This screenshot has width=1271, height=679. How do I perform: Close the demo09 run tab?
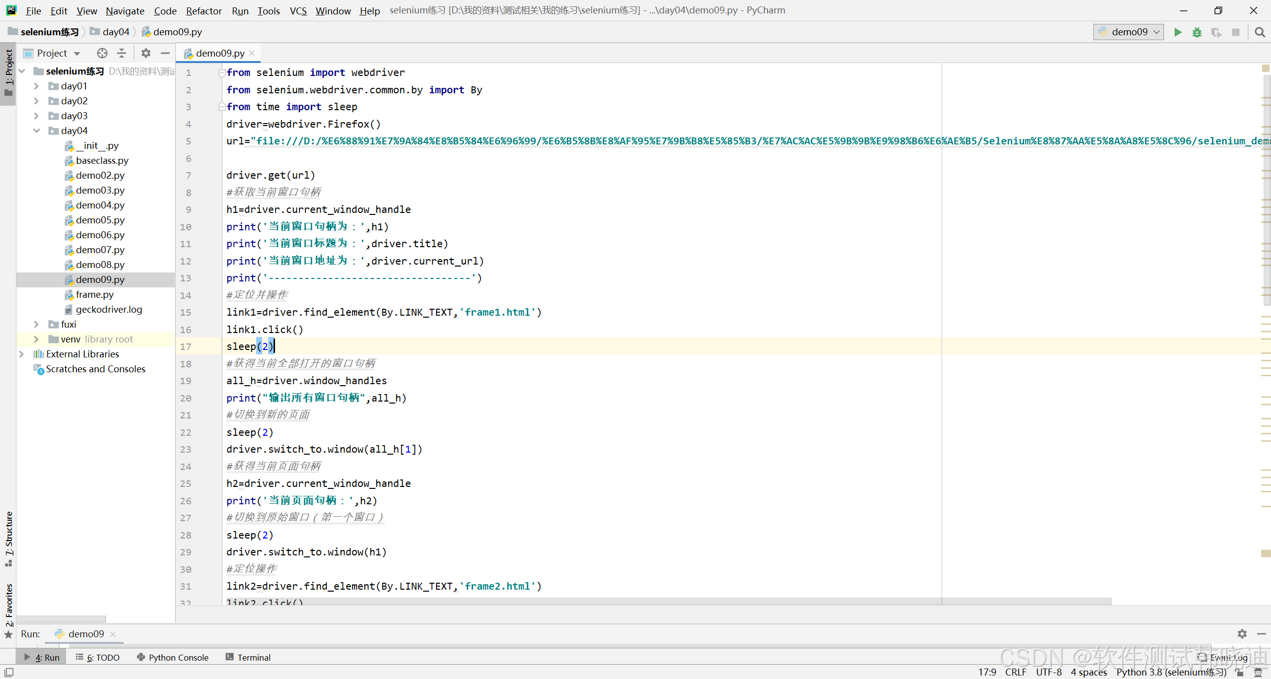click(x=113, y=634)
